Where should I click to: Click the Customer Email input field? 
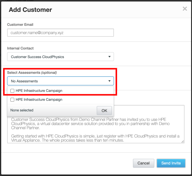point(61,33)
